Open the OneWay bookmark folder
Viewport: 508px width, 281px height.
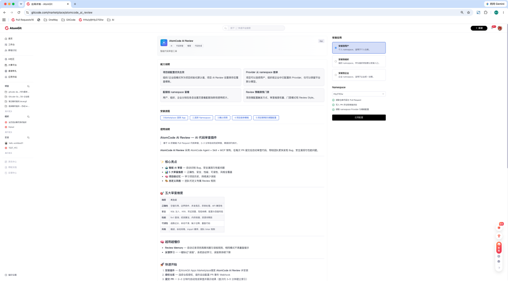coord(51,20)
